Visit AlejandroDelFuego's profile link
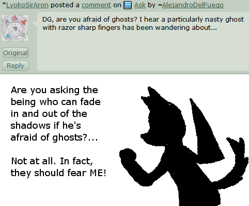249x206 pixels. coord(193,5)
